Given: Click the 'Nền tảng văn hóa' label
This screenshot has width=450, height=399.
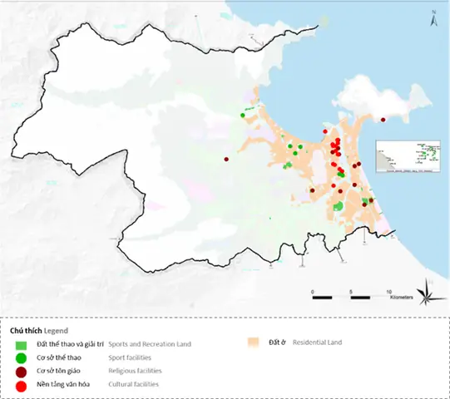Looking at the screenshot, I should pos(63,384).
